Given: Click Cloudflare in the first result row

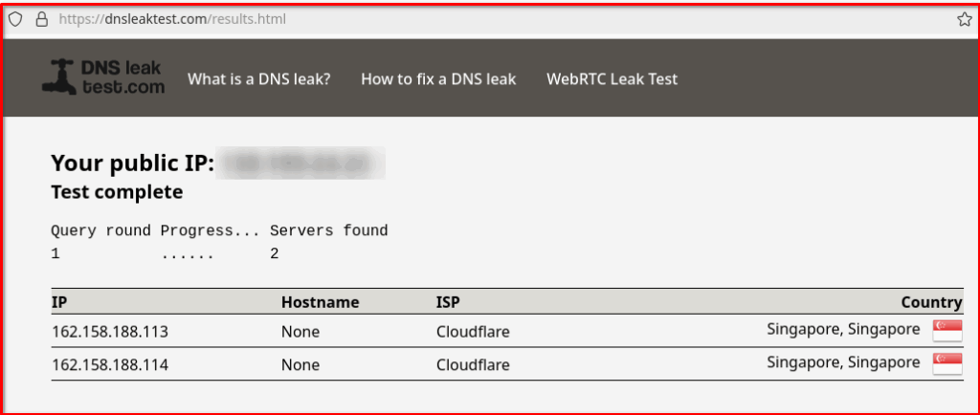Looking at the screenshot, I should [473, 332].
